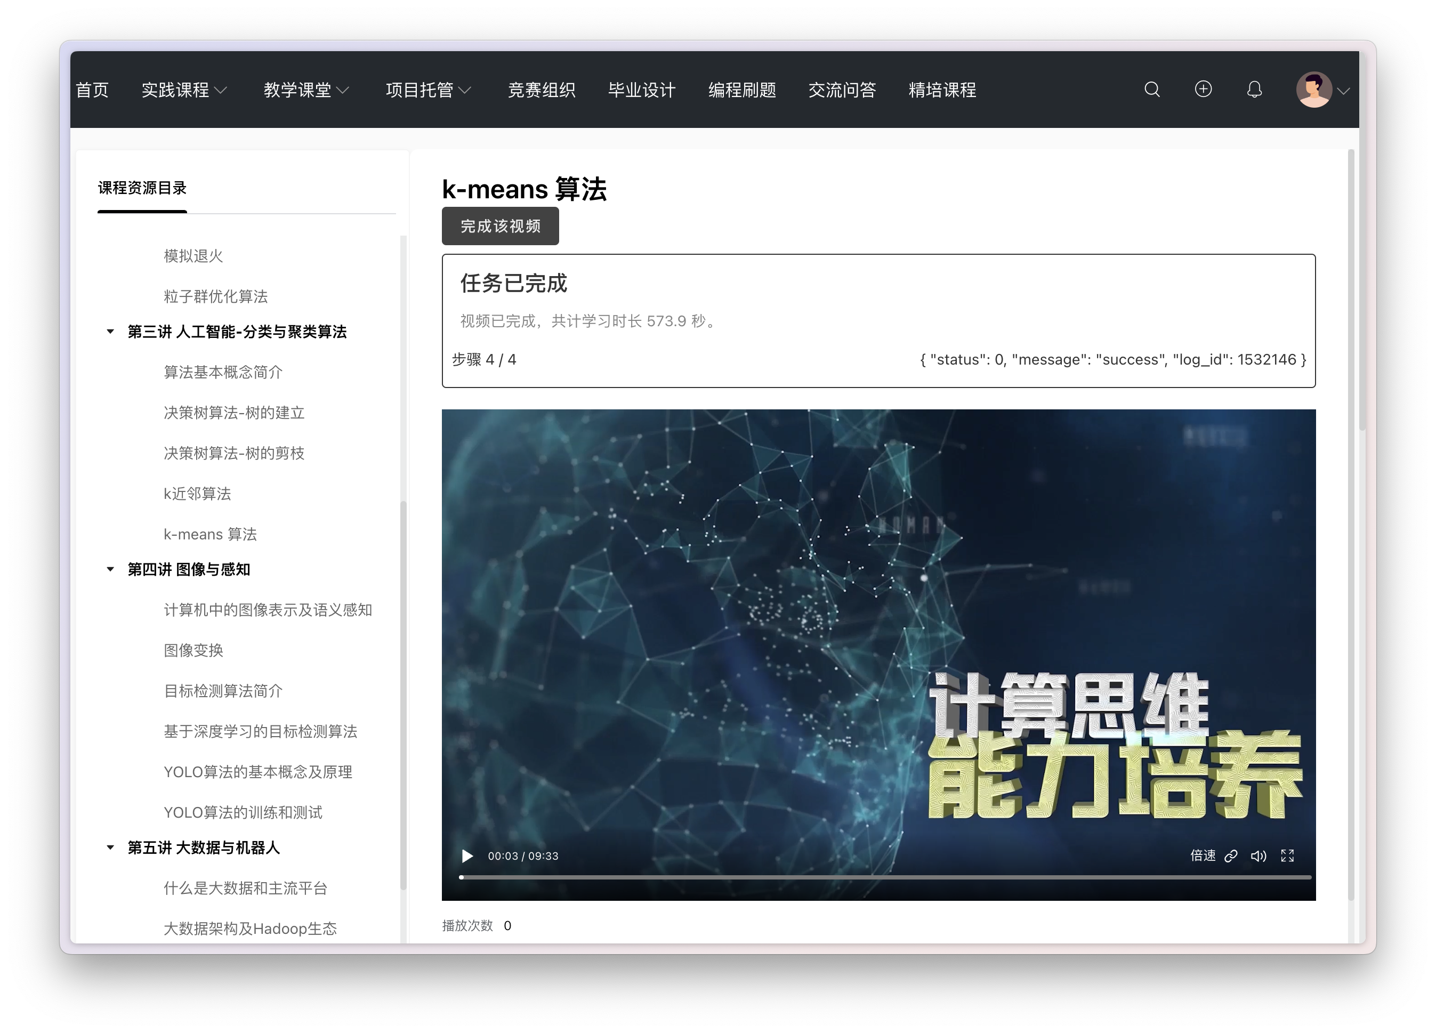Open the search icon in the top bar
The width and height of the screenshot is (1436, 1033).
[1152, 89]
